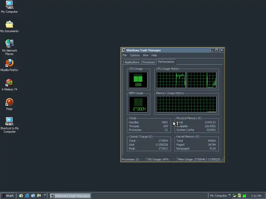Switch to the Applications tab

click(x=132, y=62)
